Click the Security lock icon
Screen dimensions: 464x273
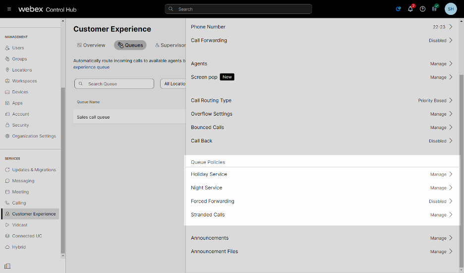[x=7, y=125]
